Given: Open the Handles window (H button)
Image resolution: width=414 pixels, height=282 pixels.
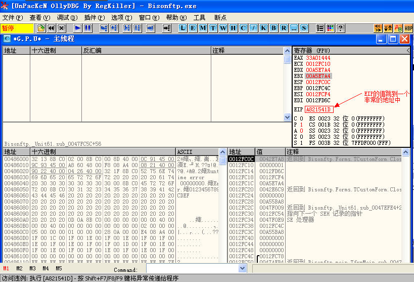Looking at the screenshot, I should point(234,28).
